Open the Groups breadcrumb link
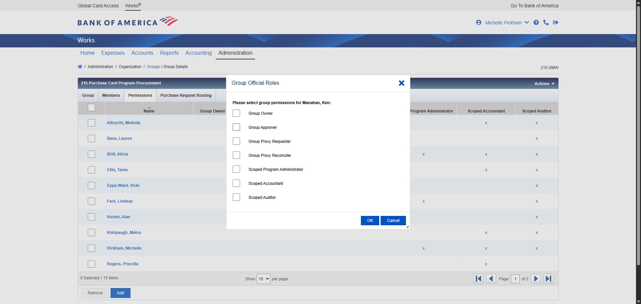This screenshot has height=304, width=641. click(x=153, y=66)
